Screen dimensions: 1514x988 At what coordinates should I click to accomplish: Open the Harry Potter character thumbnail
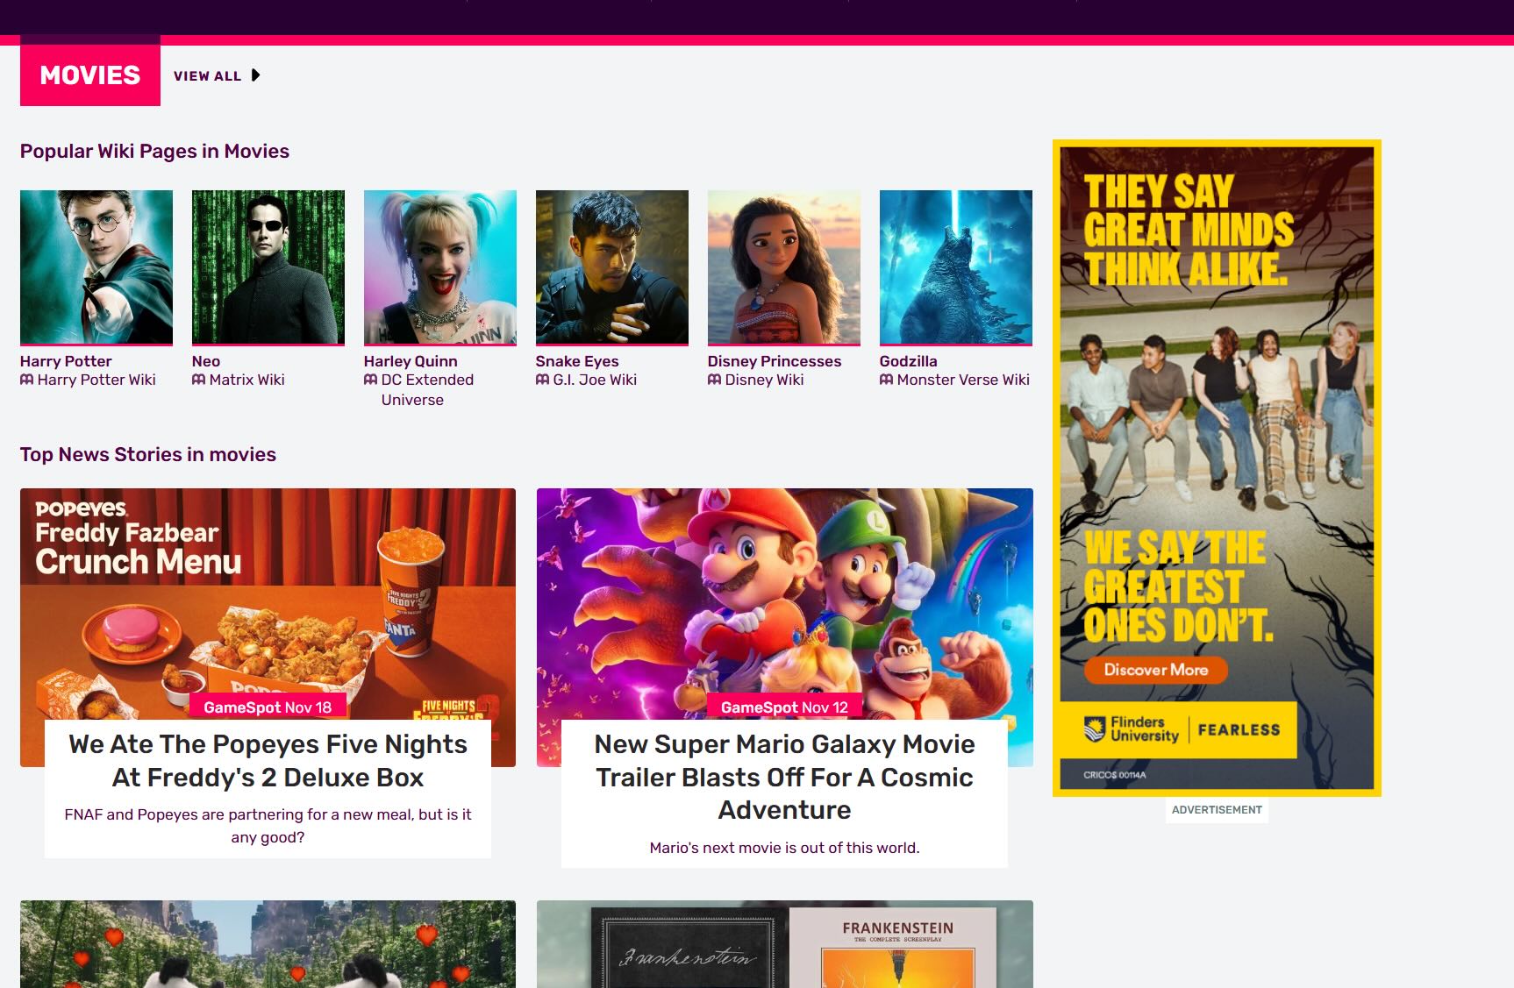pyautogui.click(x=96, y=267)
